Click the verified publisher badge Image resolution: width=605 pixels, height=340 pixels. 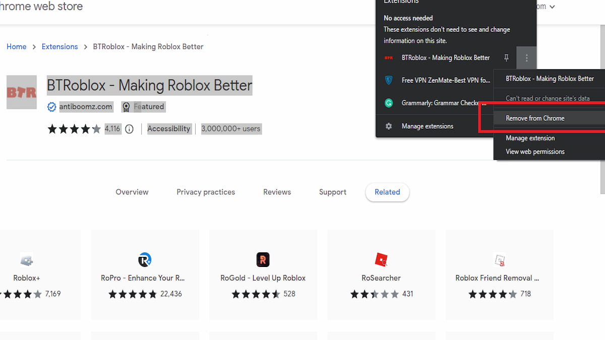pyautogui.click(x=51, y=107)
